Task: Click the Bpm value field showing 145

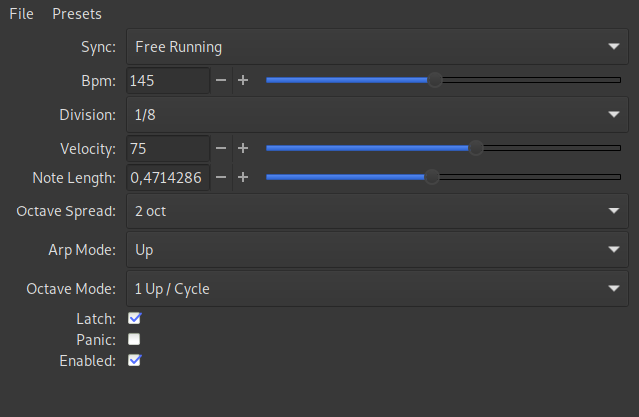Action: 167,80
